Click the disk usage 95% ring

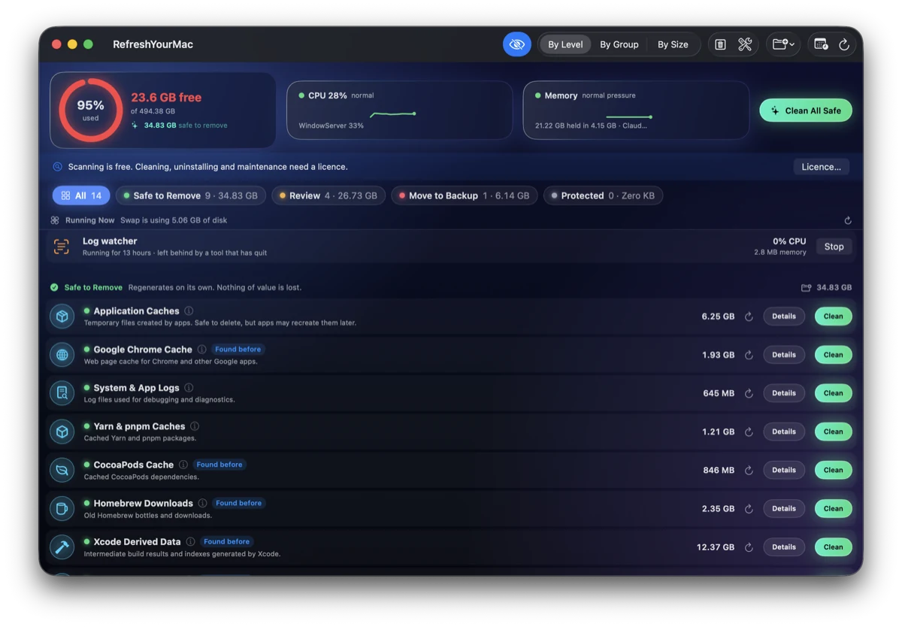click(90, 111)
